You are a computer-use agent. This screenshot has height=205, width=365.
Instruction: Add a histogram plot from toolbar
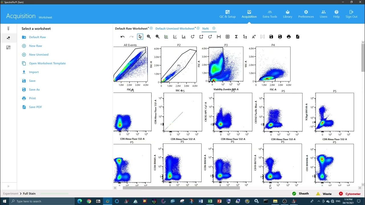point(184,37)
